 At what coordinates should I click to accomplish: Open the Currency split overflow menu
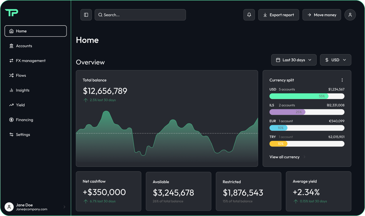click(x=342, y=80)
